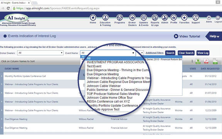Expand Monthly Portfolio Update Conference Call row
Screen dimensions: 222x139
click(2, 76)
